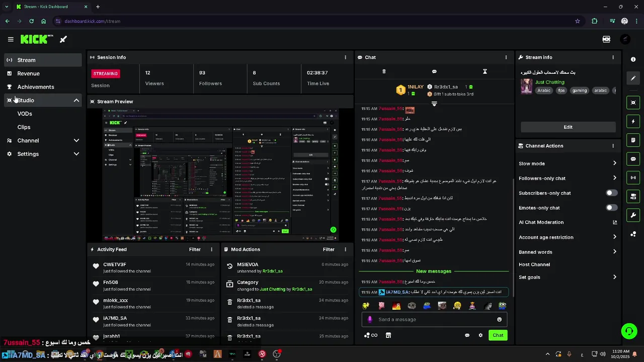Screen dimensions: 644x362
Task: Insert the pink Kirby emote
Action: pos(381,305)
